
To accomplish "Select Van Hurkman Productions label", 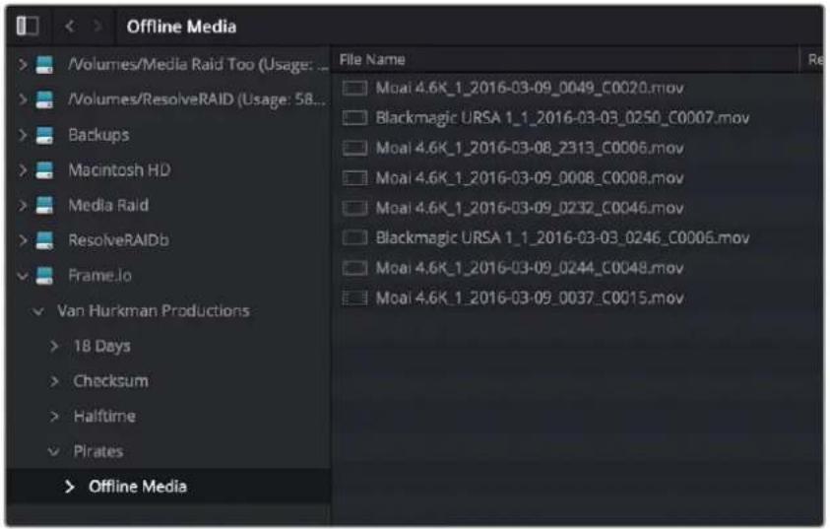I will 154,310.
